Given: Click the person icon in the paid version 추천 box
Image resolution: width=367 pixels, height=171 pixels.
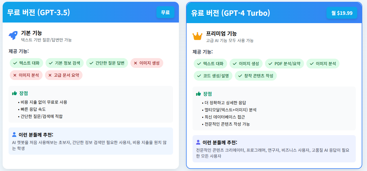Looking at the screenshot, I should [198, 142].
